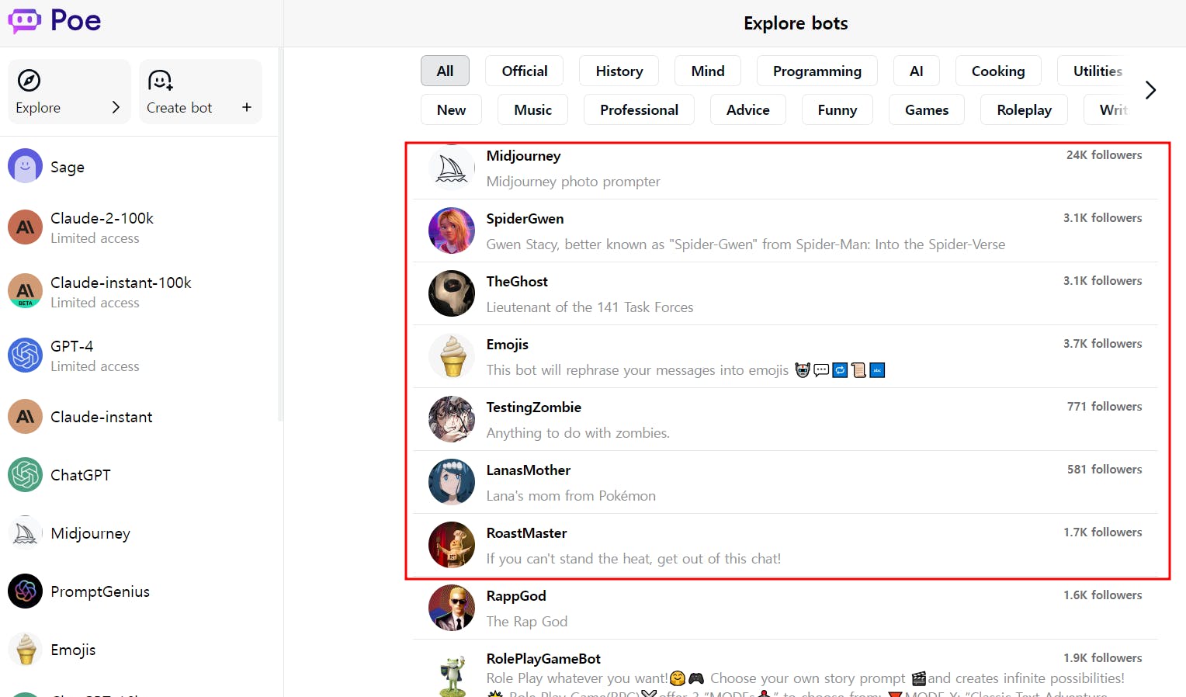The height and width of the screenshot is (697, 1186).
Task: Click the Explore bots page heading
Action: [x=796, y=23]
